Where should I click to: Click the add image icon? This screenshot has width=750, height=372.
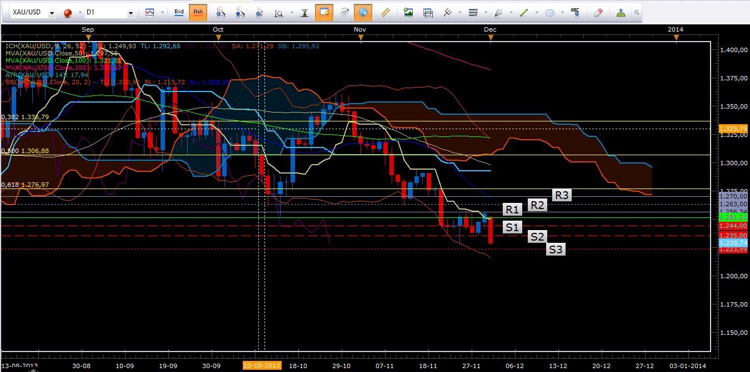tap(408, 12)
